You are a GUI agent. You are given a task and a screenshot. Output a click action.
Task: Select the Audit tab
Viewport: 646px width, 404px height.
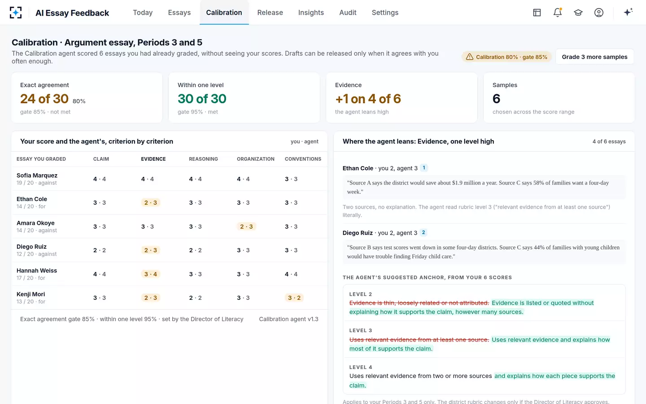point(348,13)
